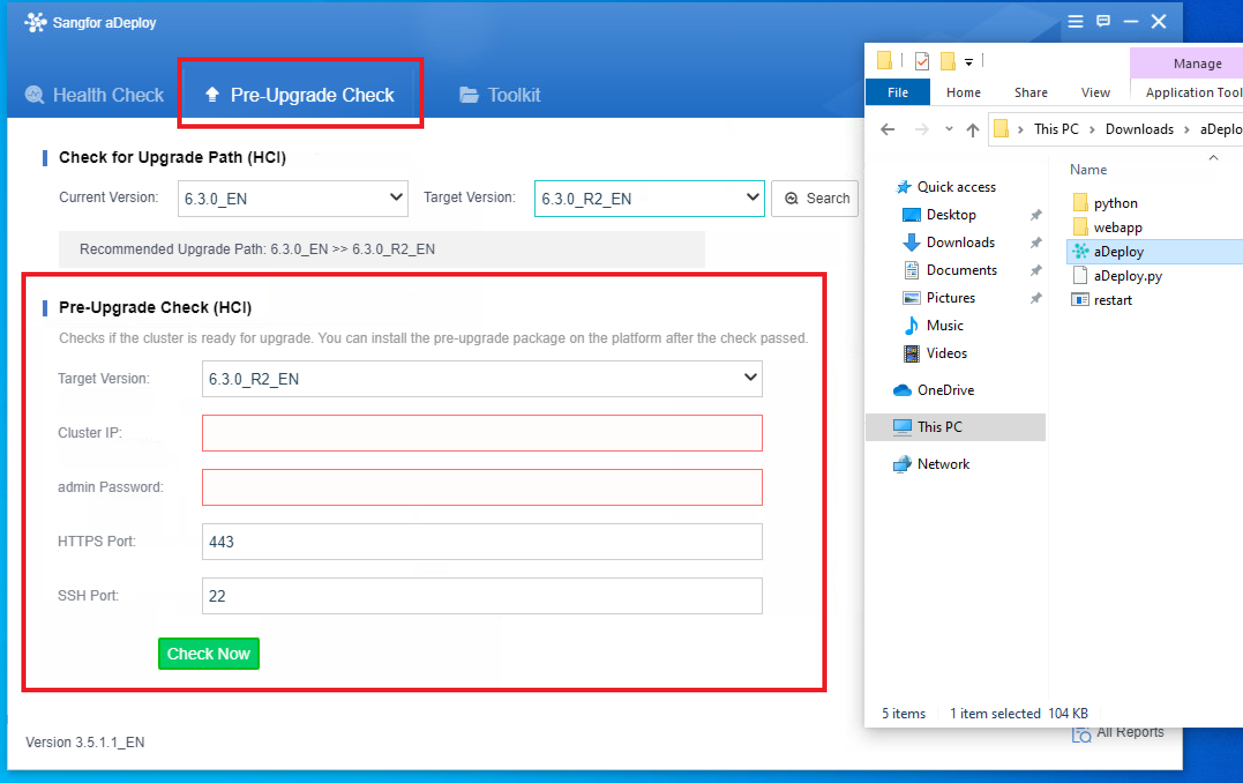Screen dimensions: 1243x783
Task: Click the pin icon next to Downloads
Action: 1036,243
